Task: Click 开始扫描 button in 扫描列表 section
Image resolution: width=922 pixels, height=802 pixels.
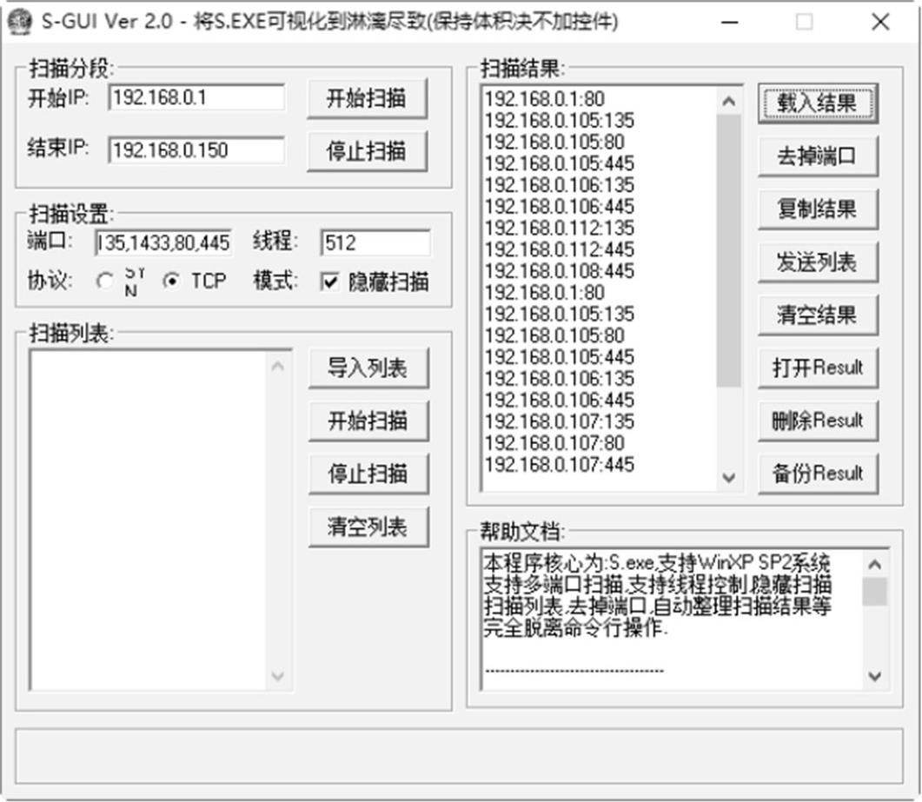Action: pyautogui.click(x=368, y=421)
